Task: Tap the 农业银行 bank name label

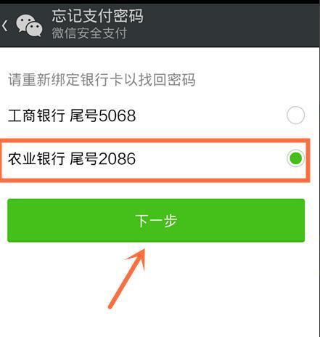Action: click(36, 159)
